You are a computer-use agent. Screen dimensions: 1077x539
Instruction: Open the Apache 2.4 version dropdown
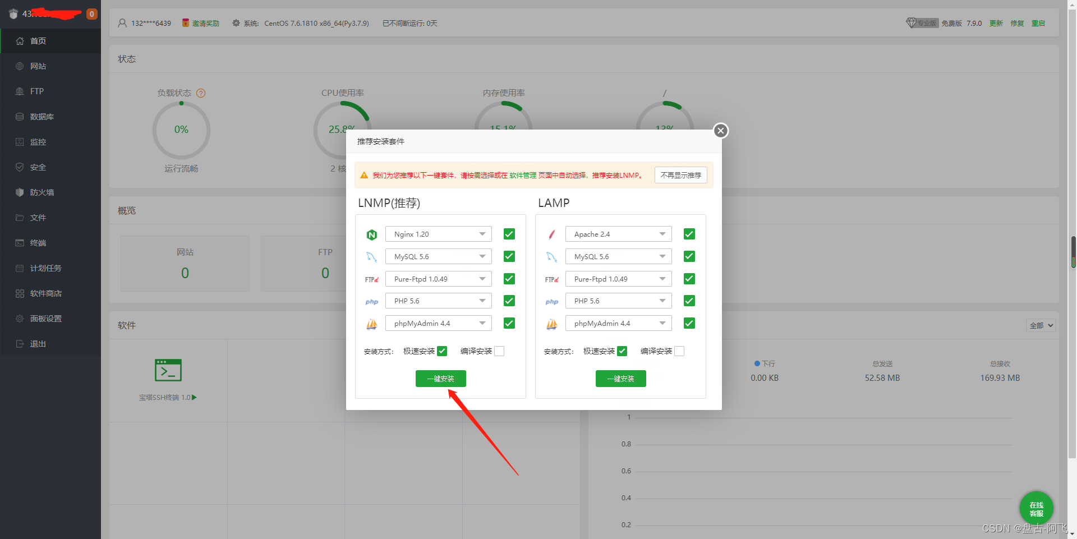tap(619, 234)
